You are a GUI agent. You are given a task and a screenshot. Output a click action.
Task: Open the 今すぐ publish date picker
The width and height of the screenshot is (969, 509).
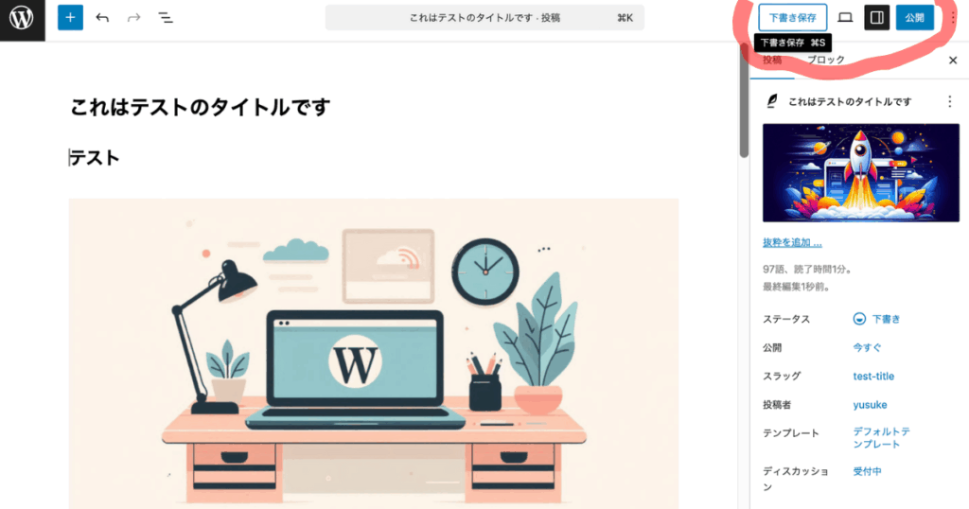click(867, 348)
